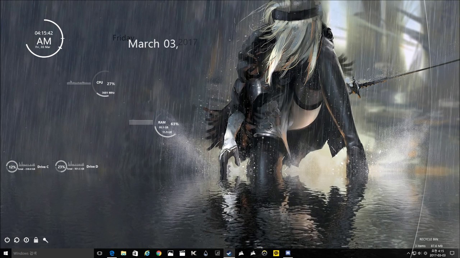Open Task View from the taskbar
The height and width of the screenshot is (258, 460).
[100, 253]
